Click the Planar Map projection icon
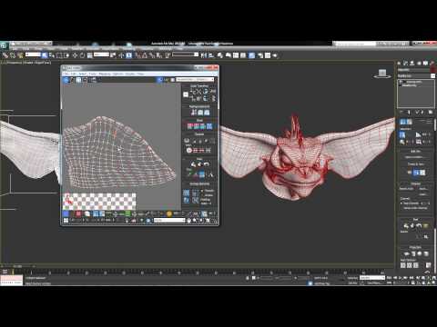Viewport: 437px width, 327px height. point(406,253)
